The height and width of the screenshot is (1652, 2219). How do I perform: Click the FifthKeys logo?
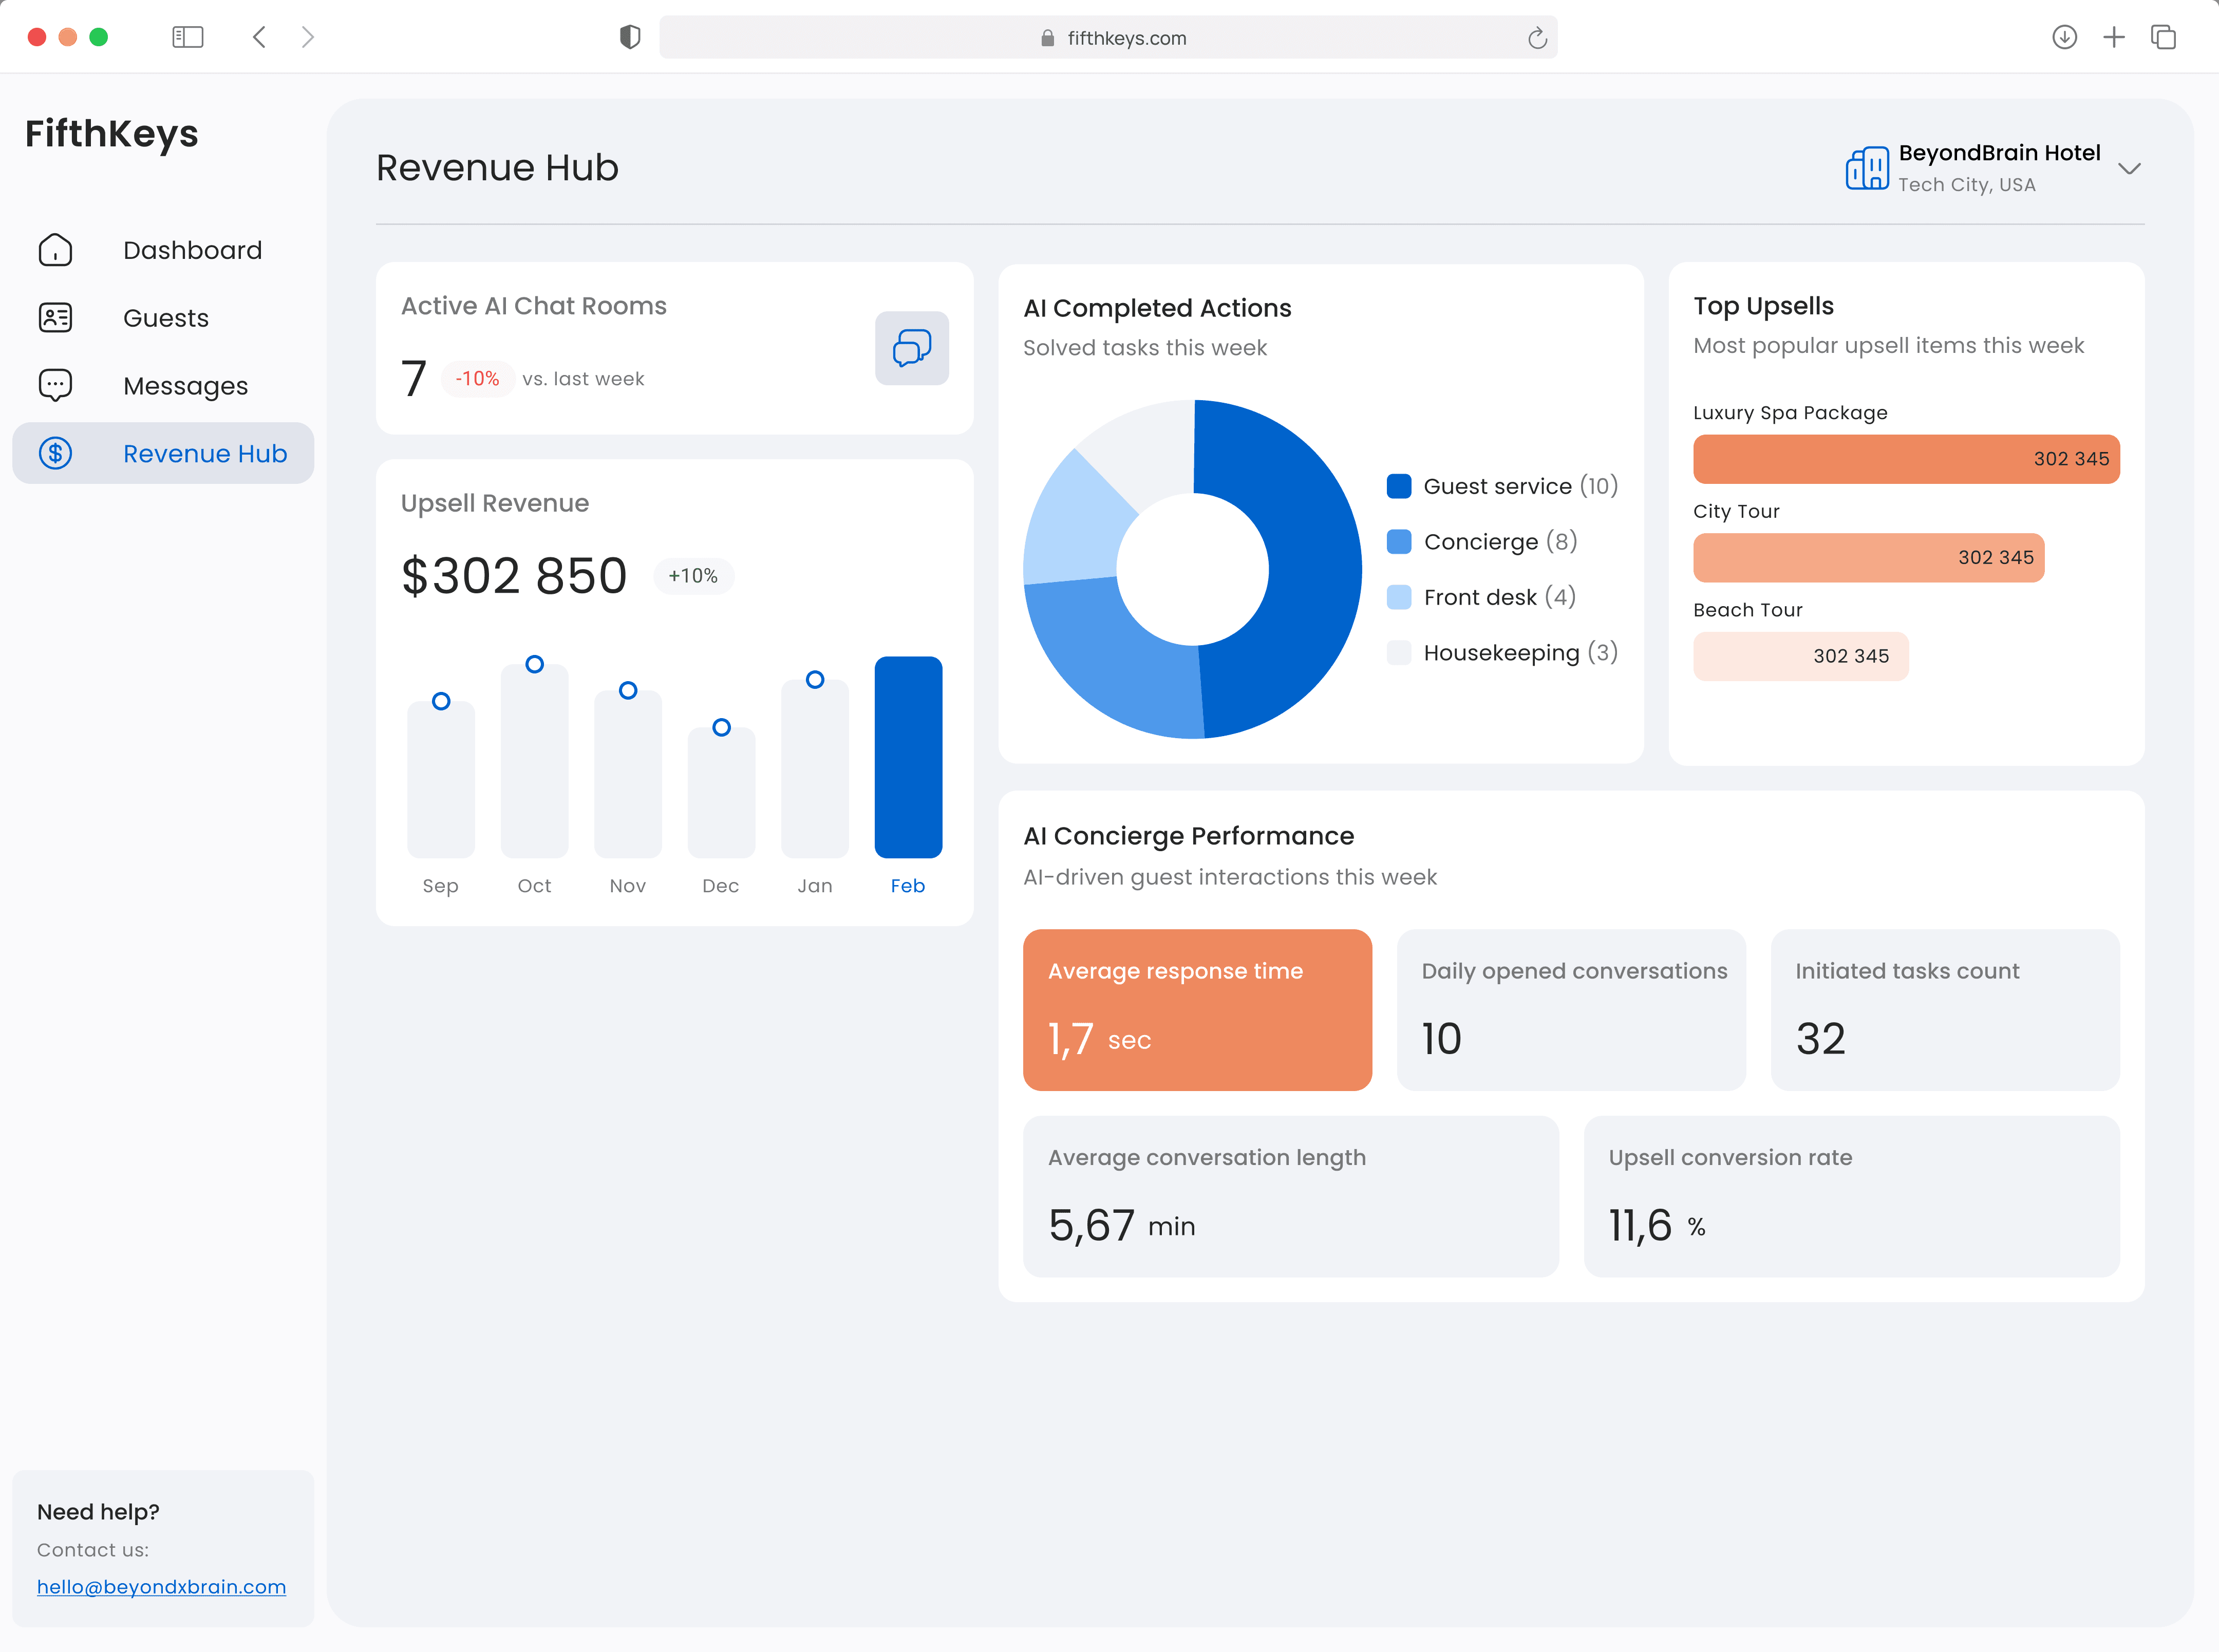click(111, 133)
